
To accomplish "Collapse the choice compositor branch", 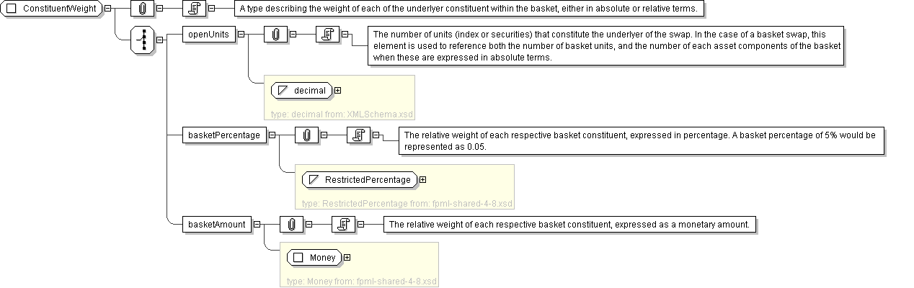I will click(x=159, y=40).
